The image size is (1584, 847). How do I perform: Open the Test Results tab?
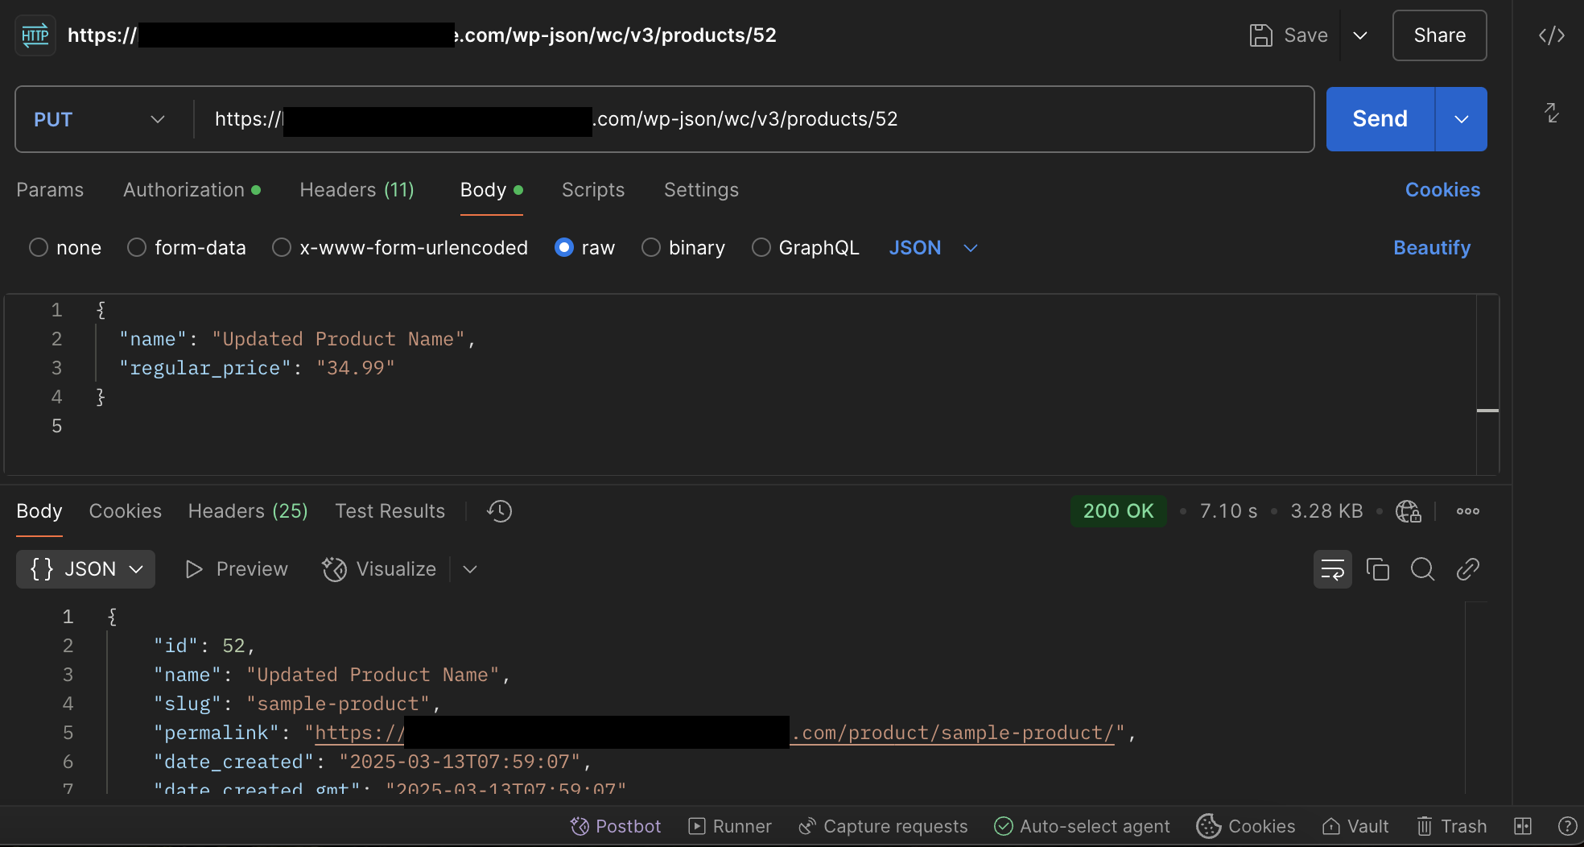[x=390, y=510]
